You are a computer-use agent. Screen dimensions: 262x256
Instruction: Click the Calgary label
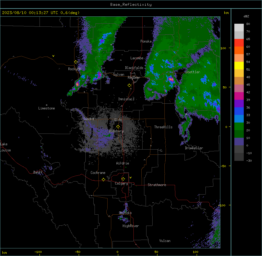coord(121,183)
